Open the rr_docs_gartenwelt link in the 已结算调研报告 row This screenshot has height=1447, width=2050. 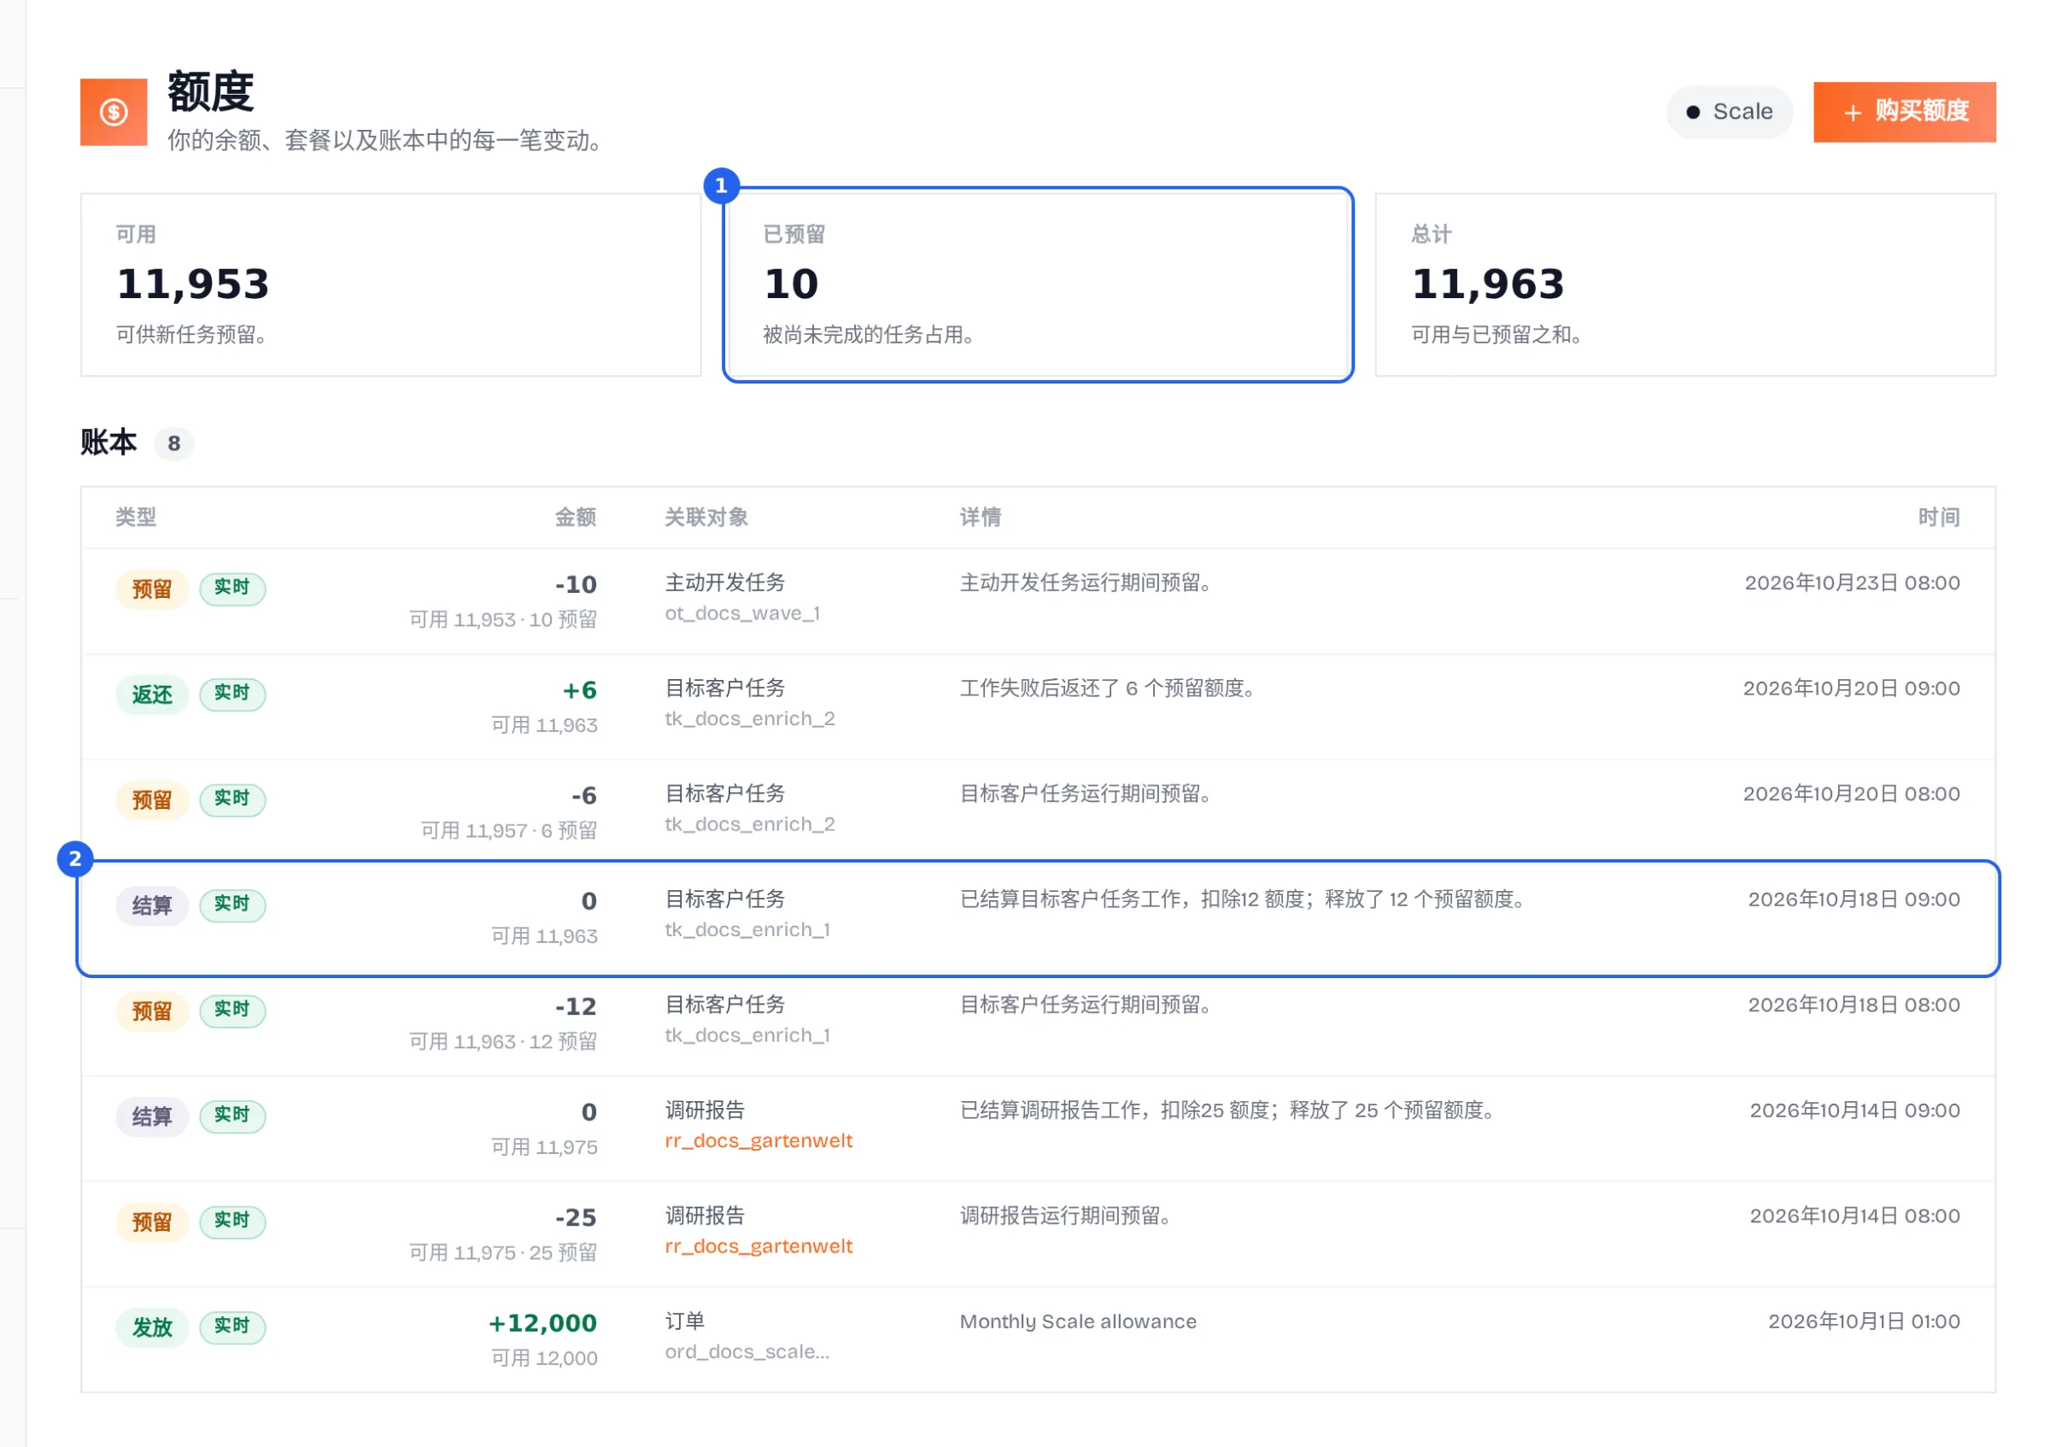758,1140
